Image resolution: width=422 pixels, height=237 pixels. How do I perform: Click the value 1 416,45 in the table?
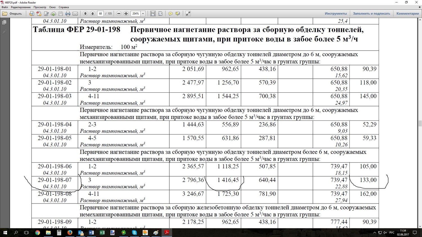(x=228, y=180)
